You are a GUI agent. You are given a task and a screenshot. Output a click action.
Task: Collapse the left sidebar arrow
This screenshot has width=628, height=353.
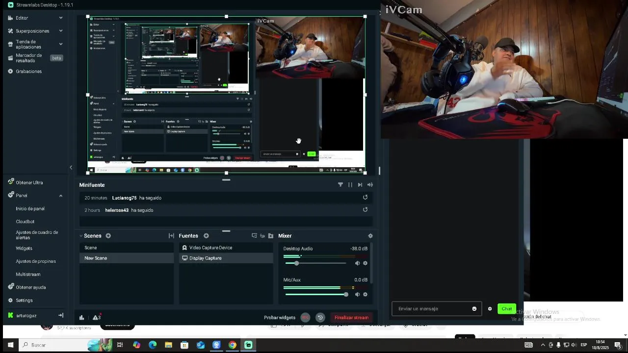coord(71,168)
